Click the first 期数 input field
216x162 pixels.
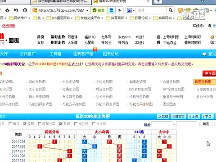point(162,124)
